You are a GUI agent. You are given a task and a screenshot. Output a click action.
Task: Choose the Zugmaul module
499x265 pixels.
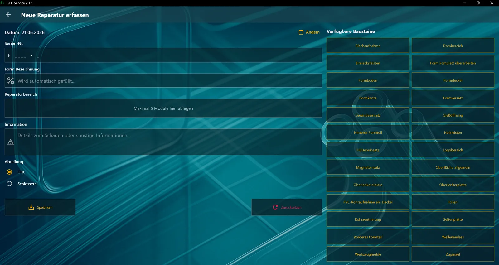click(x=453, y=254)
